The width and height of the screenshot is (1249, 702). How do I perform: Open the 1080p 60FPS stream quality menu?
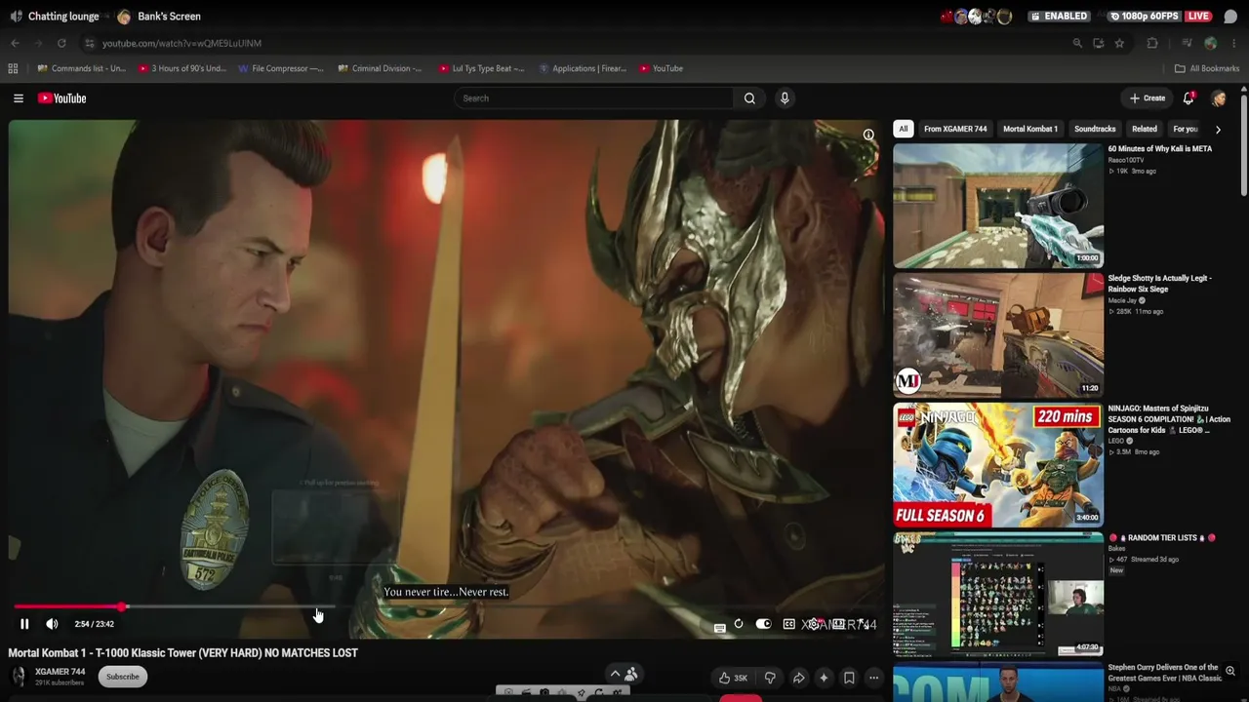pyautogui.click(x=1146, y=17)
